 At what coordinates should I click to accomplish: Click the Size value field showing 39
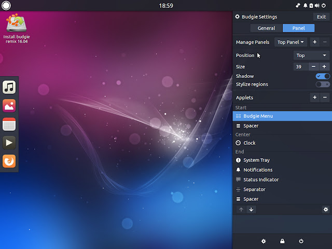pyautogui.click(x=301, y=67)
